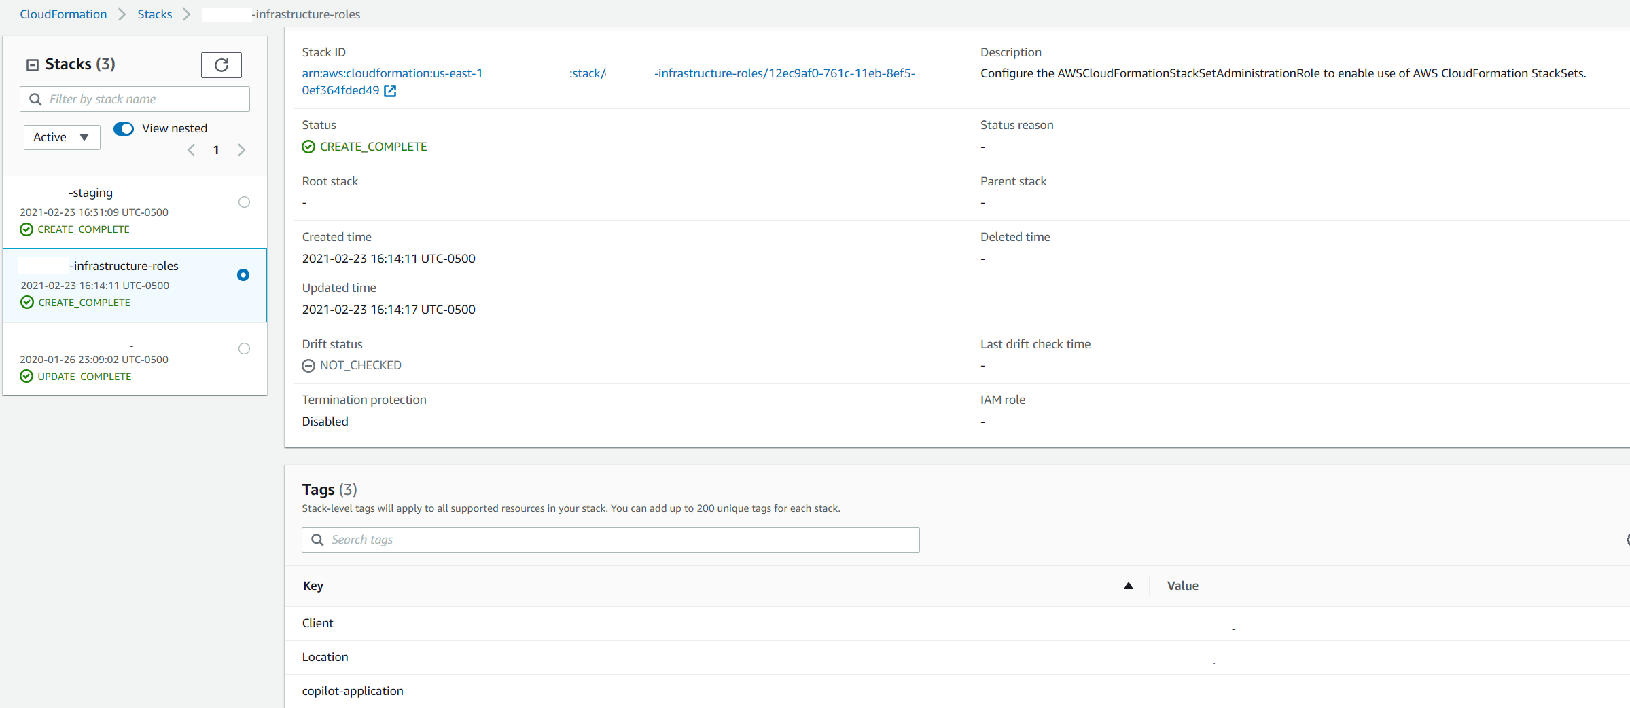This screenshot has height=708, width=1630.
Task: Collapse the Stacks side panel
Action: pos(32,64)
